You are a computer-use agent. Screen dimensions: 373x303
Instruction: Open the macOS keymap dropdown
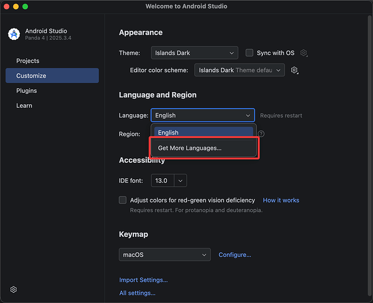coord(164,255)
